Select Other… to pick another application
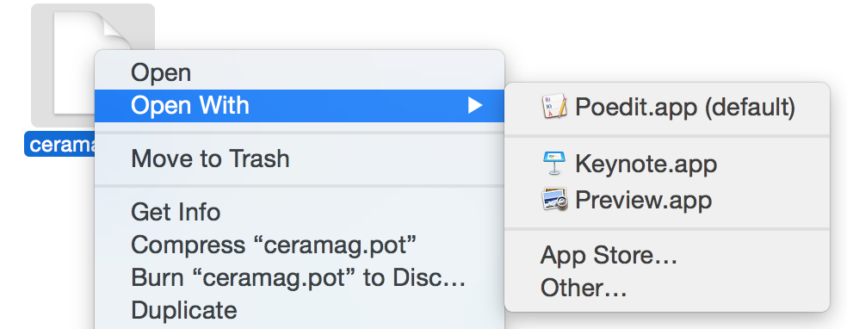This screenshot has height=329, width=847. click(x=667, y=288)
